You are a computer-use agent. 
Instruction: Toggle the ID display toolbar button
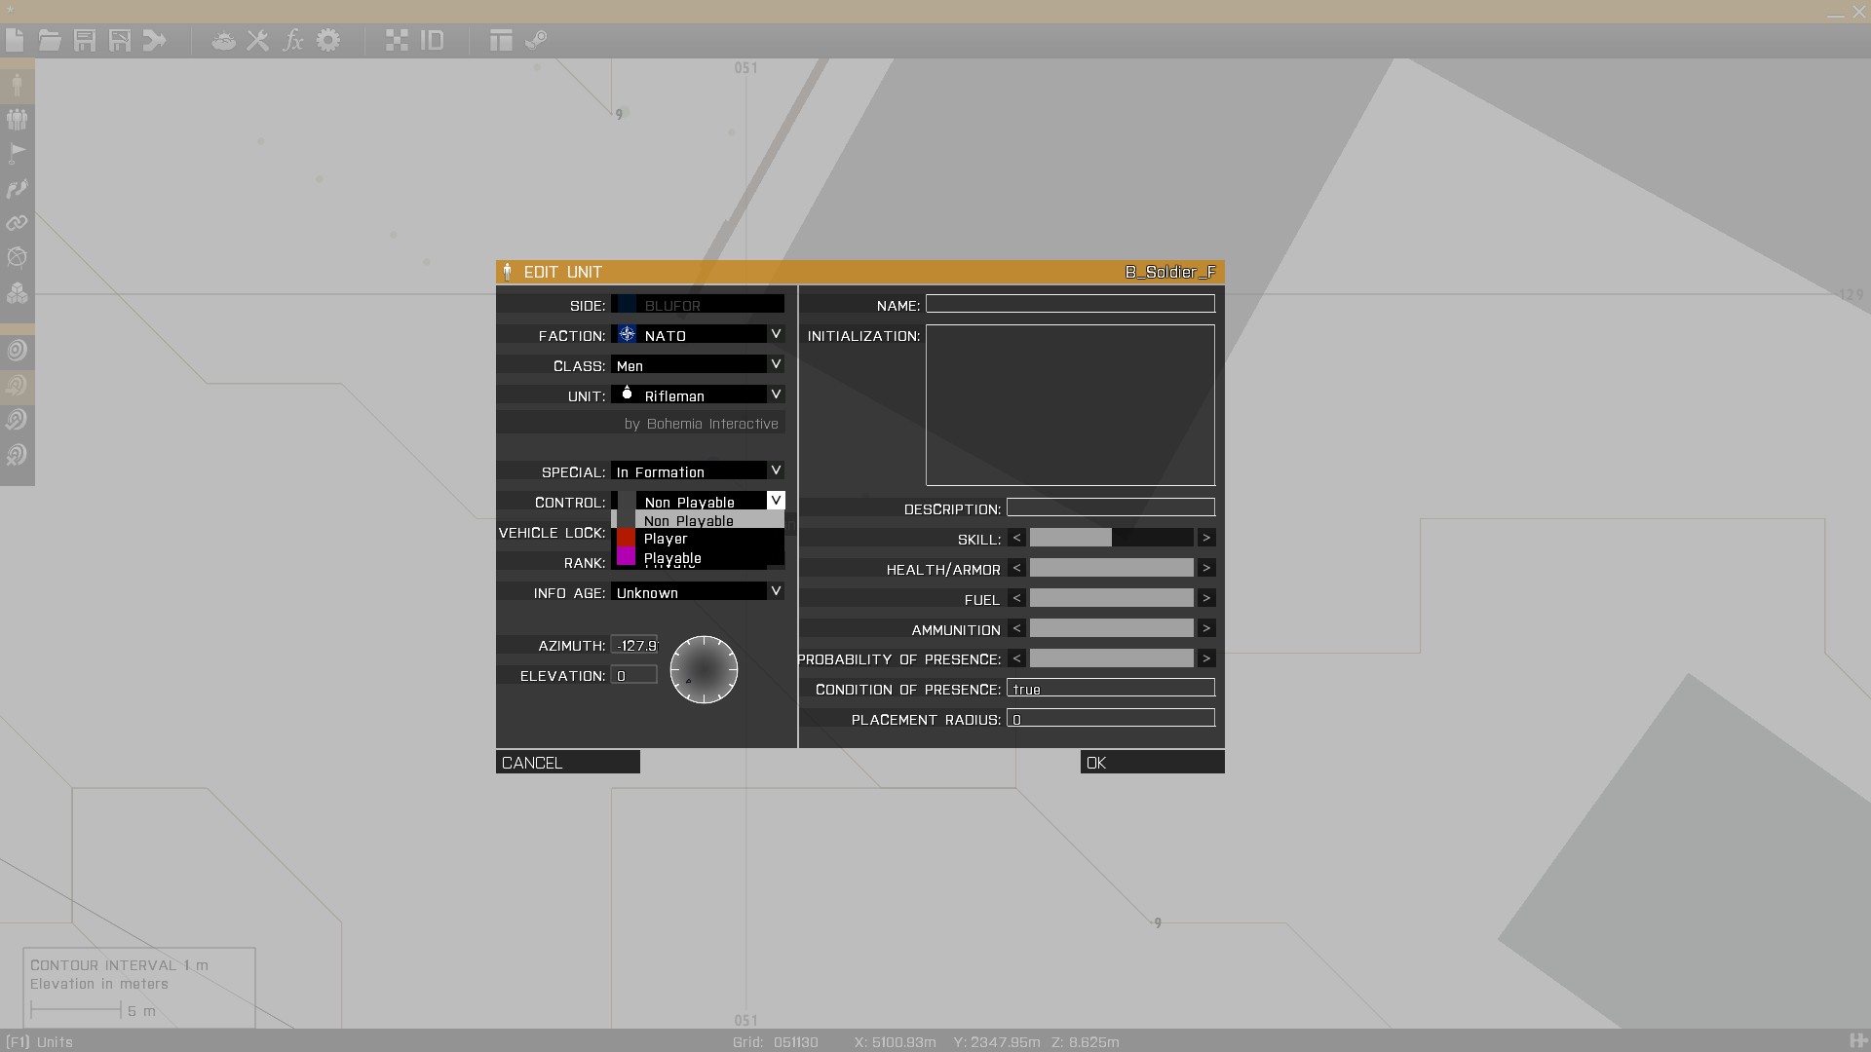pyautogui.click(x=432, y=41)
